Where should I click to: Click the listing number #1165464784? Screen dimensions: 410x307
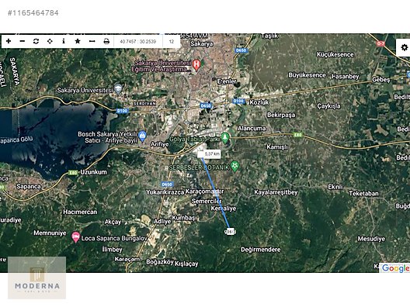click(33, 12)
